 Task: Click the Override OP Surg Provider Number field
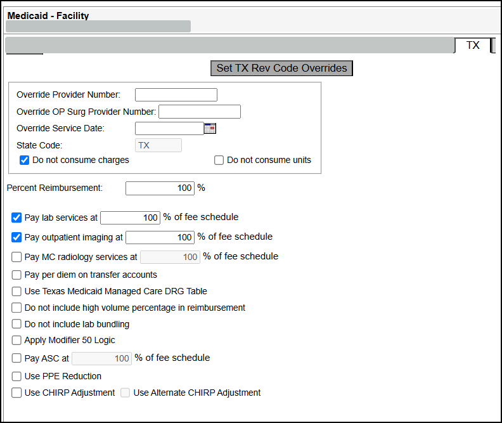point(200,112)
